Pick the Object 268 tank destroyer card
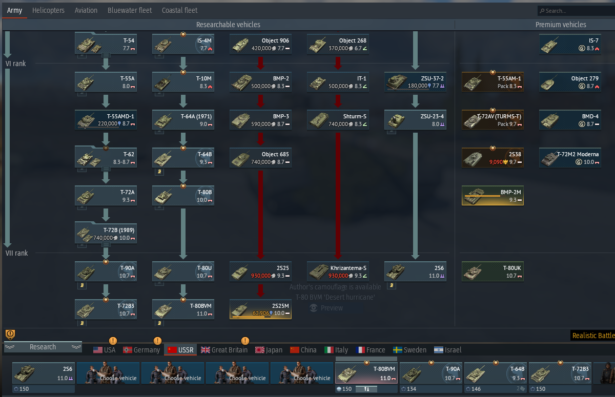615x397 pixels. click(x=338, y=44)
